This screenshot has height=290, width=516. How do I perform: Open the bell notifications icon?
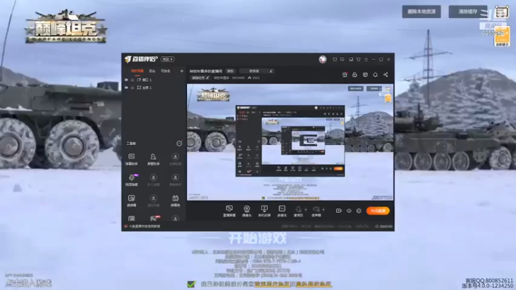pyautogui.click(x=375, y=75)
